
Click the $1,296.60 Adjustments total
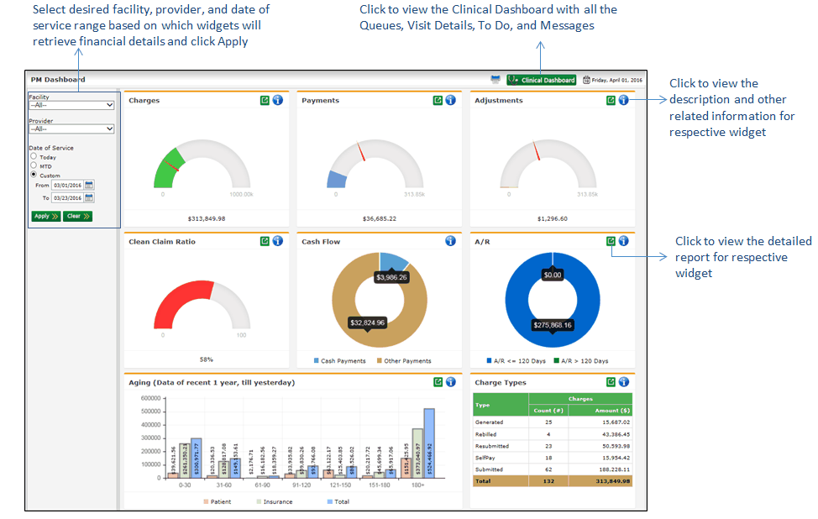553,218
